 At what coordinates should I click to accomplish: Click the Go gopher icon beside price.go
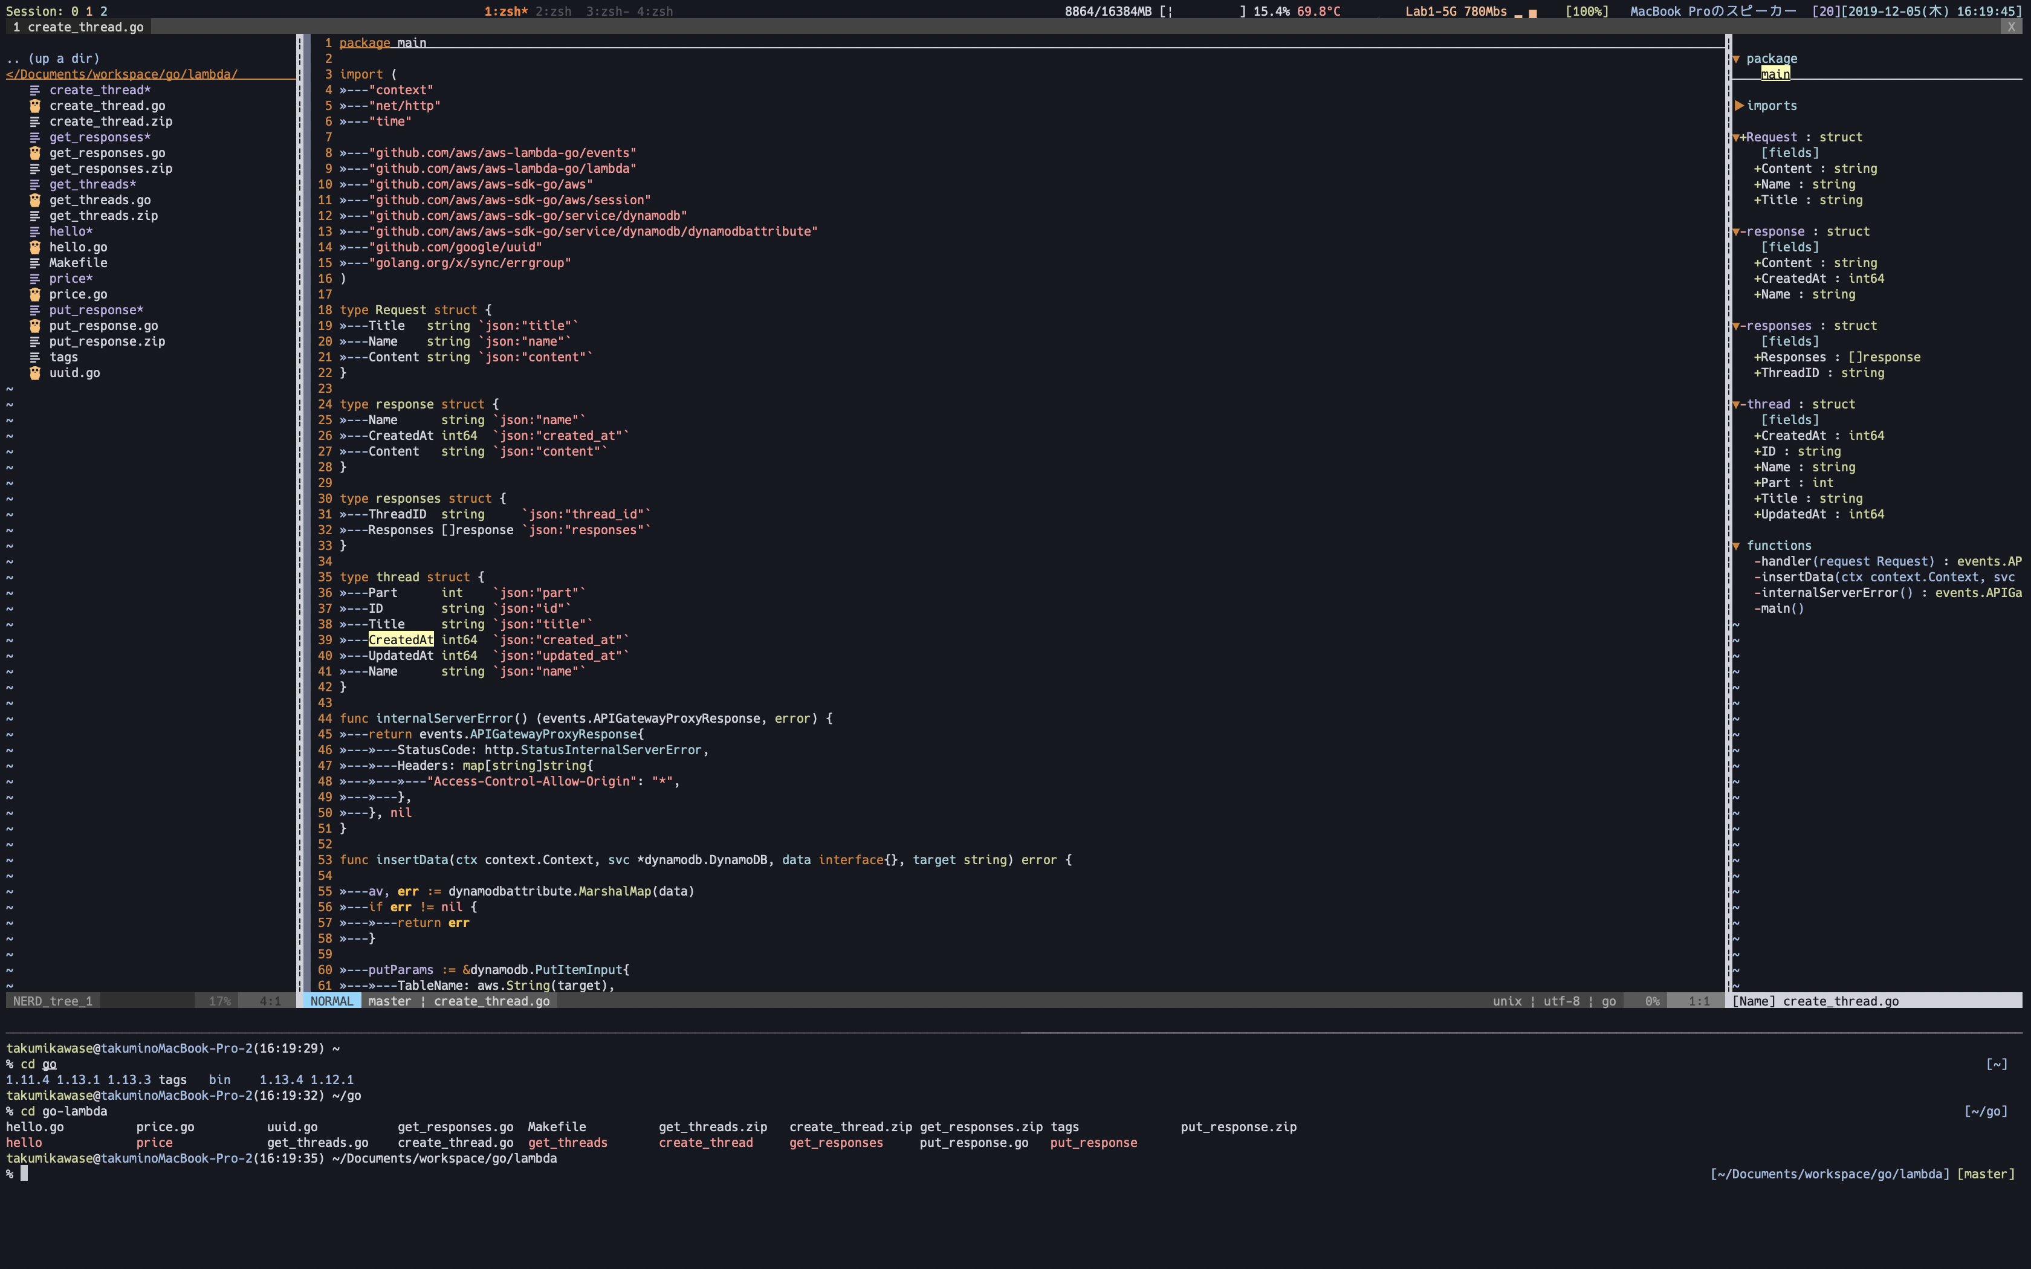(x=35, y=295)
